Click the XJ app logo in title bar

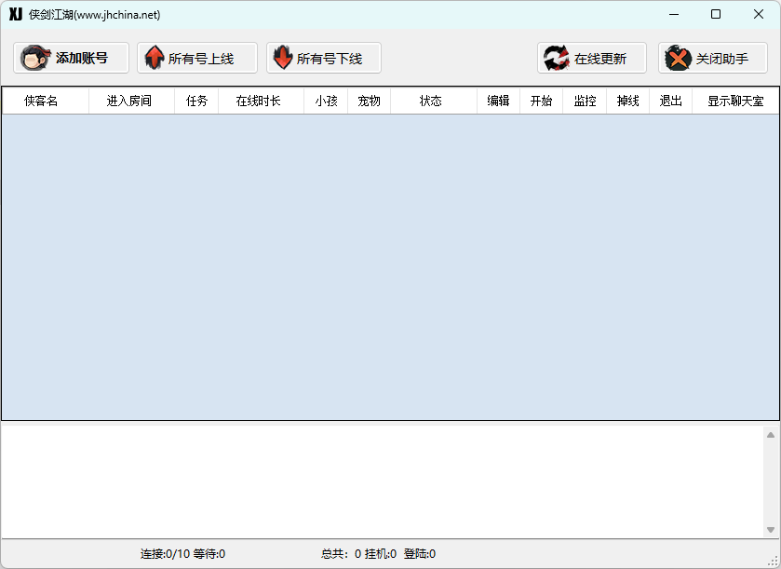[x=16, y=14]
